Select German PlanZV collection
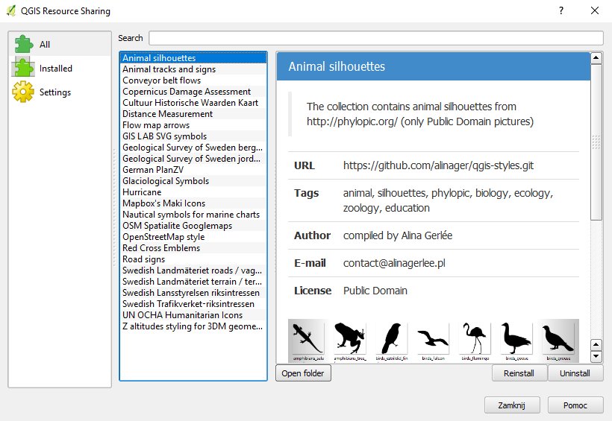 tap(193, 170)
